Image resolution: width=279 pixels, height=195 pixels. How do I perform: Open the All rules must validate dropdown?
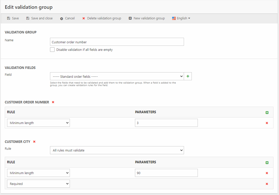tap(117, 150)
